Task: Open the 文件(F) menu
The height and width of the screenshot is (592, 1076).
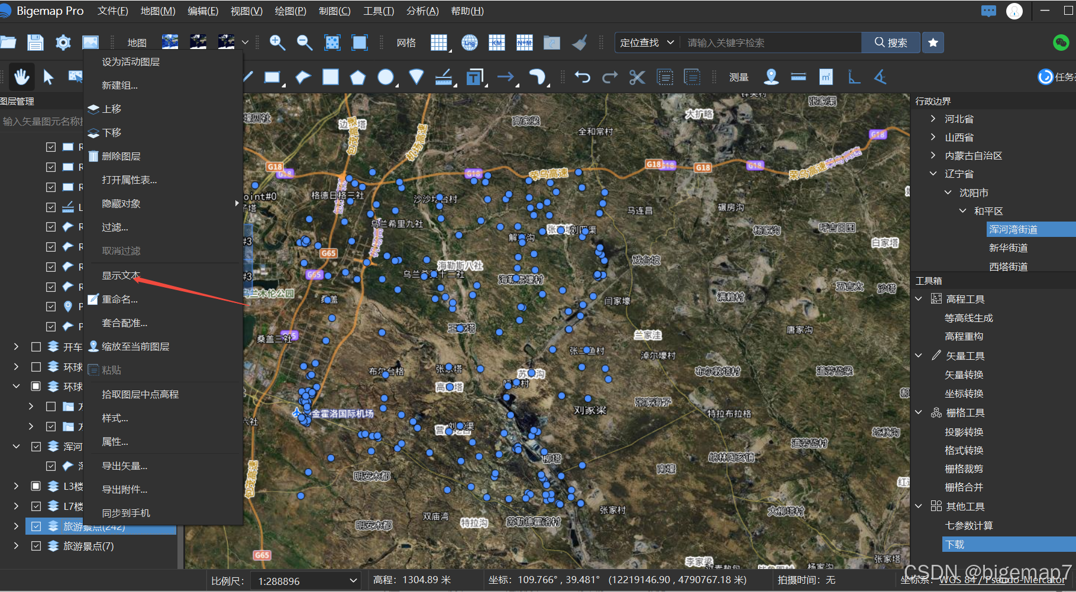Action: (113, 11)
